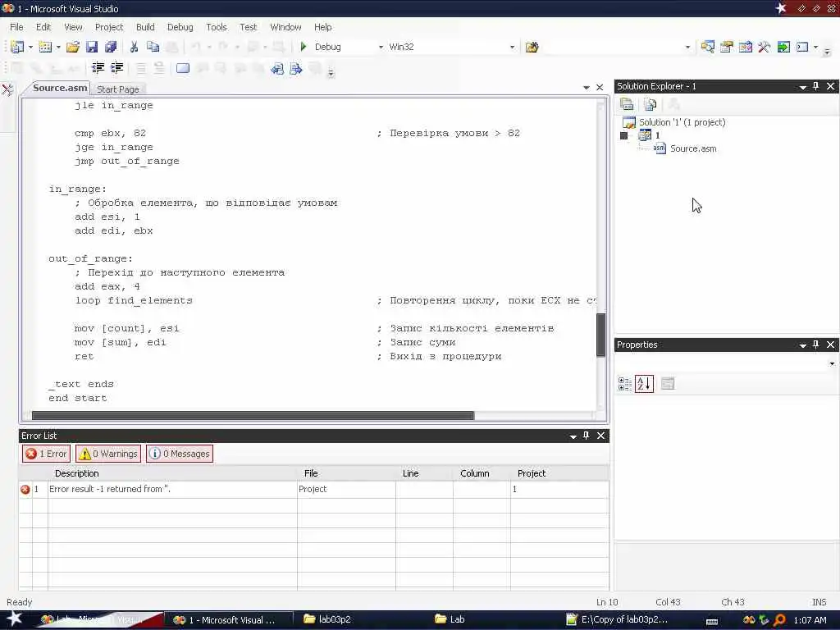This screenshot has width=840, height=630.
Task: Sort error list by Line column header
Action: [x=424, y=473]
